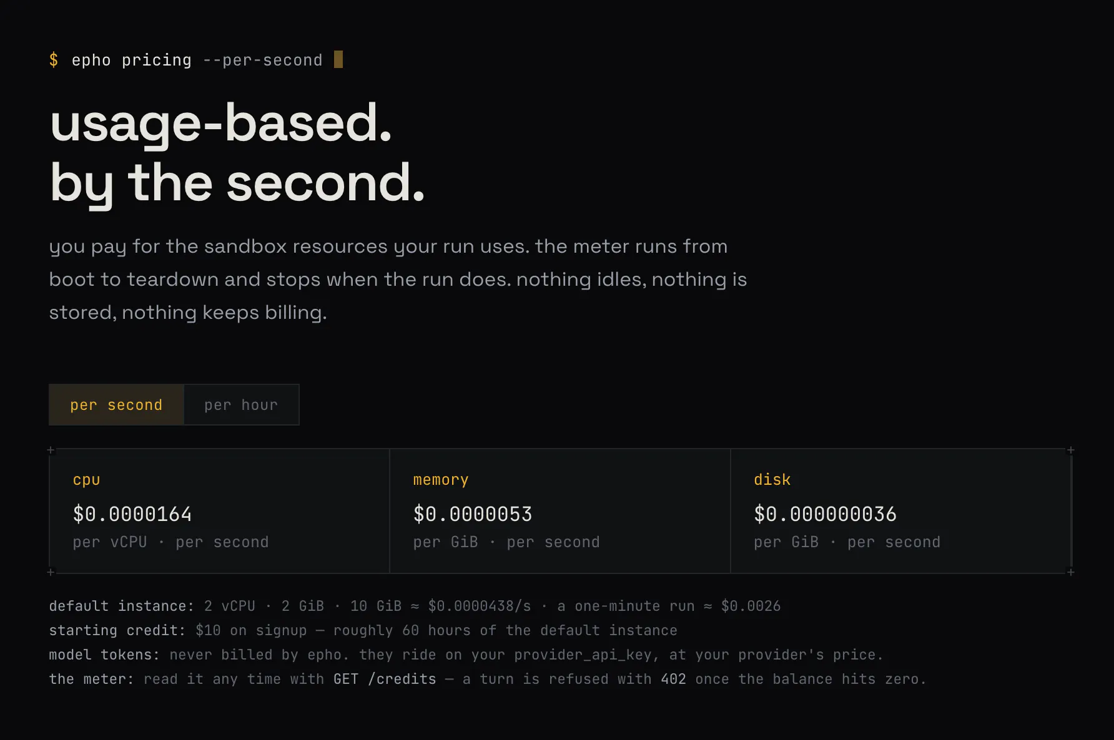
Task: Click the "starting credit:" label
Action: click(x=117, y=631)
